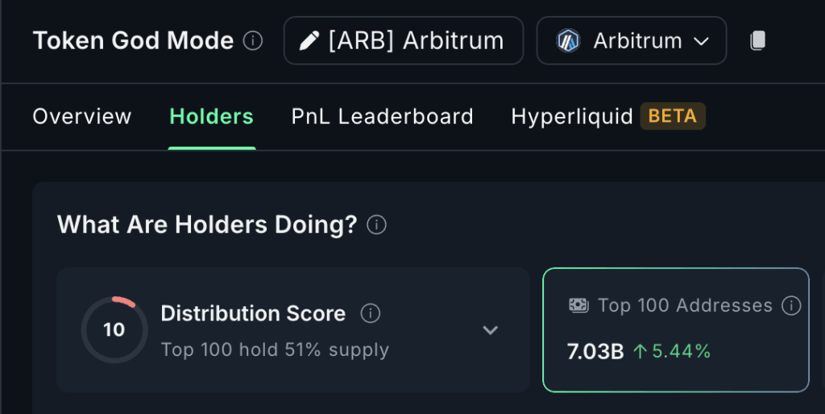Go to the Hyperliquid tab
Image resolution: width=825 pixels, height=414 pixels.
(572, 116)
